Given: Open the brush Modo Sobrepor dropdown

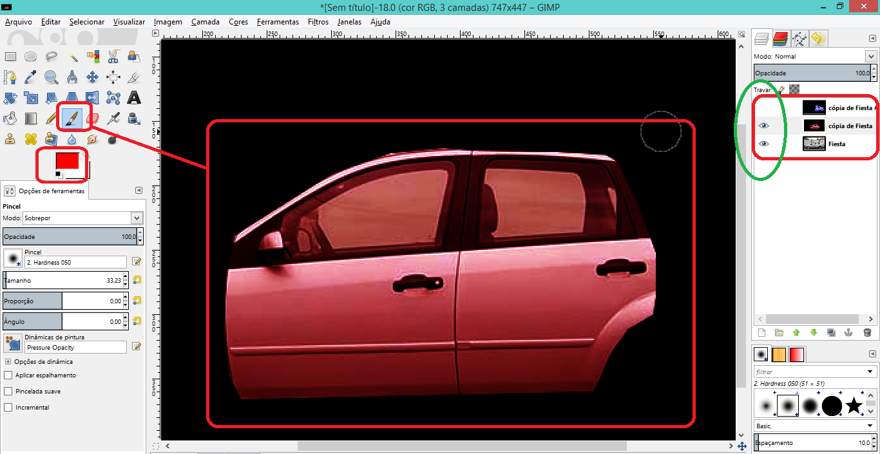Looking at the screenshot, I should (82, 218).
